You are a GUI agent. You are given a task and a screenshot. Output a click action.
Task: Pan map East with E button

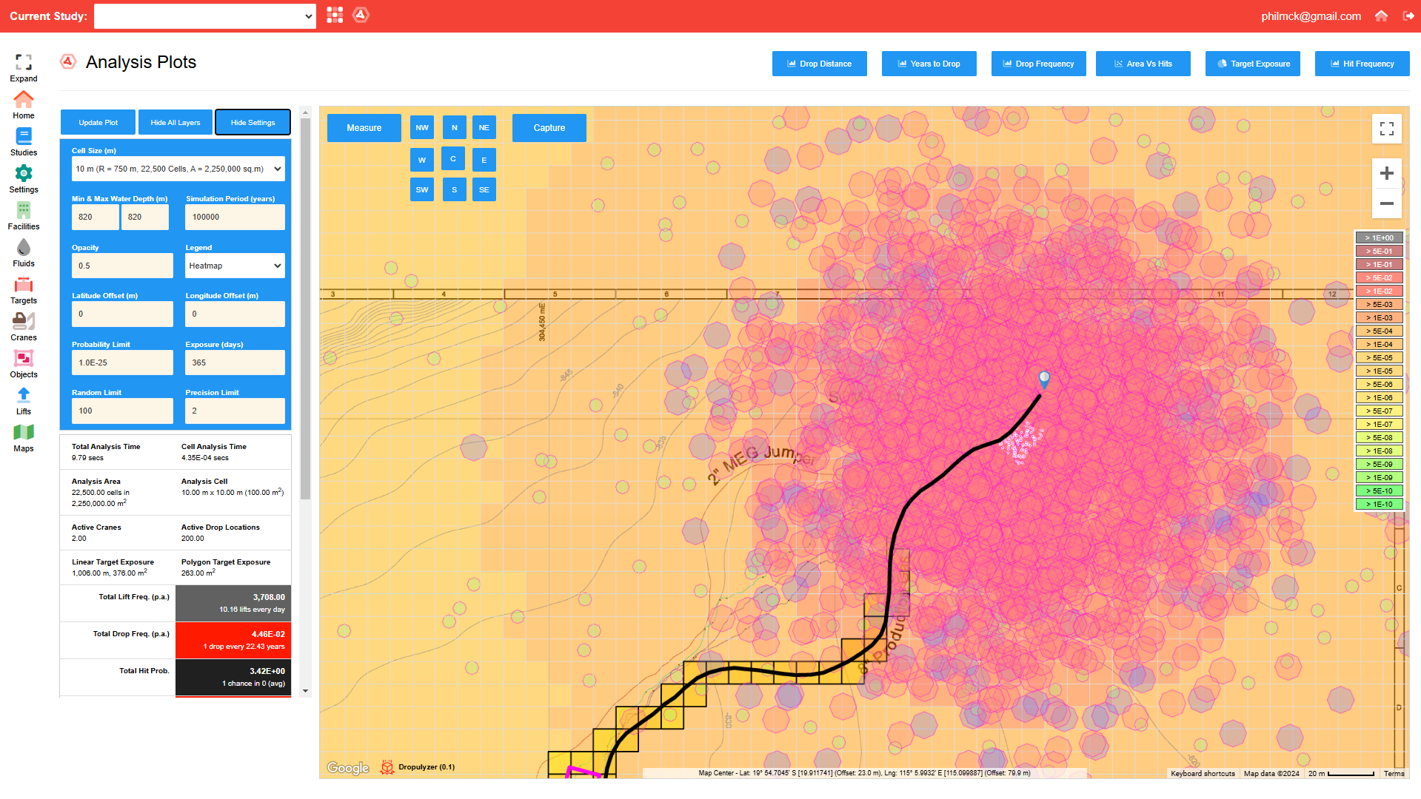[484, 160]
